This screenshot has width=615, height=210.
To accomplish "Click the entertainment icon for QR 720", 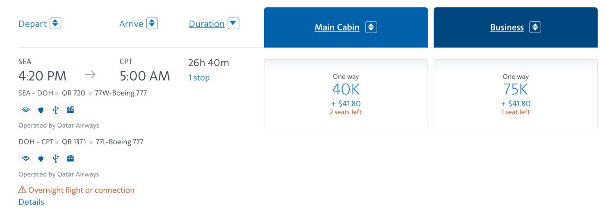I will click(71, 110).
